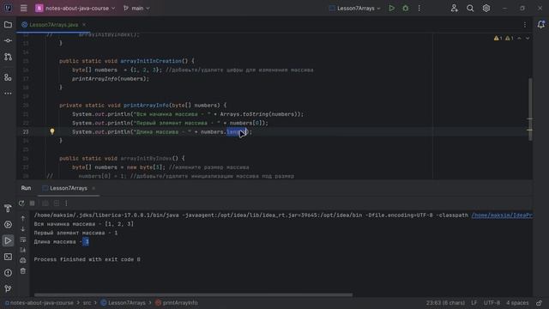The image size is (549, 309).
Task: Open the Build tool window hammer
Action: (8, 209)
